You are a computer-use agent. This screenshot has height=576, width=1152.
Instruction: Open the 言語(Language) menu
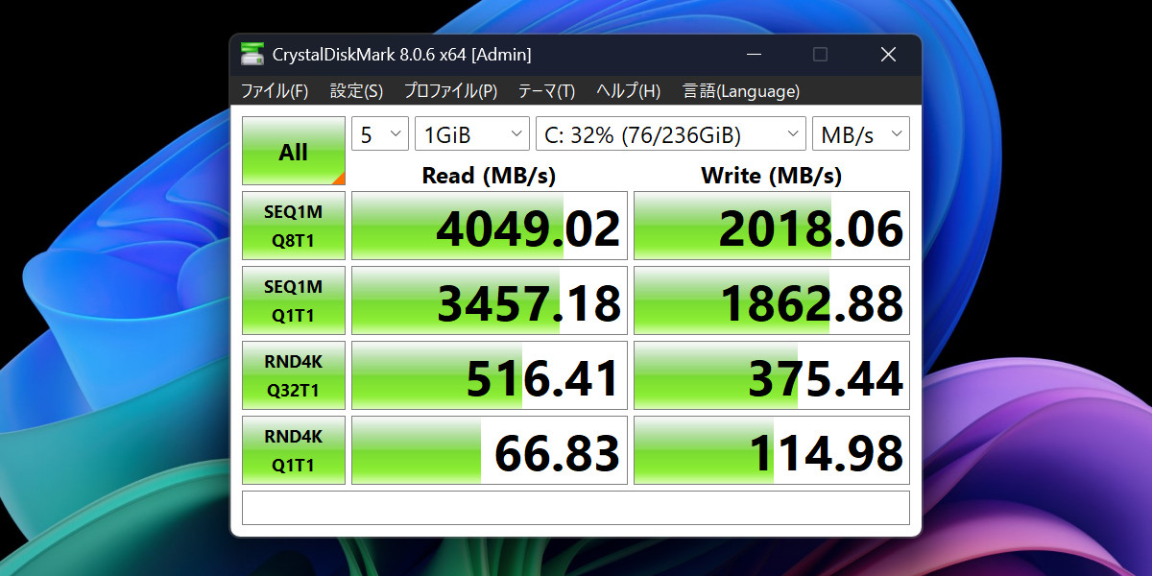[x=740, y=91]
